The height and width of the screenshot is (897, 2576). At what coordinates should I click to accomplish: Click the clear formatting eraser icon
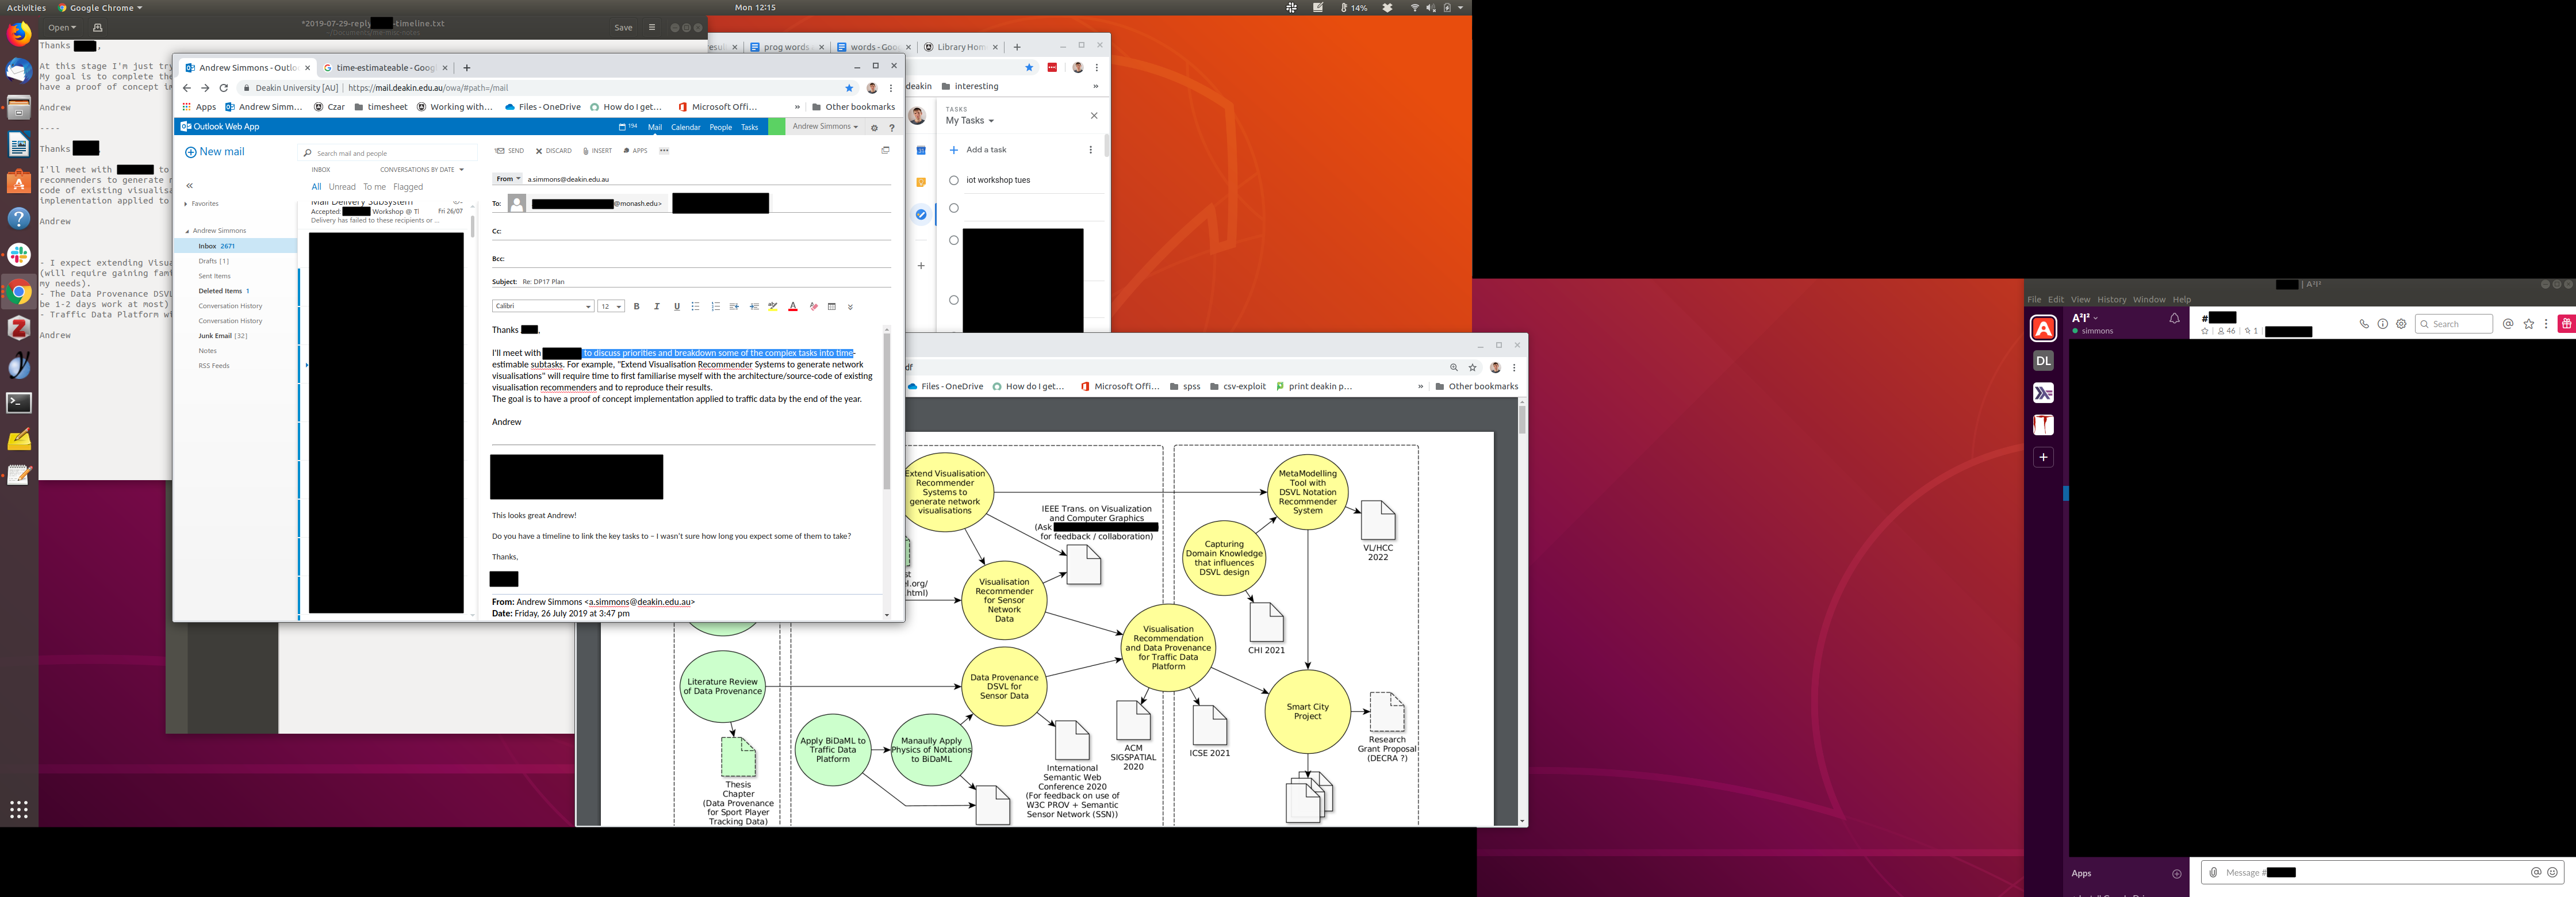[x=813, y=306]
